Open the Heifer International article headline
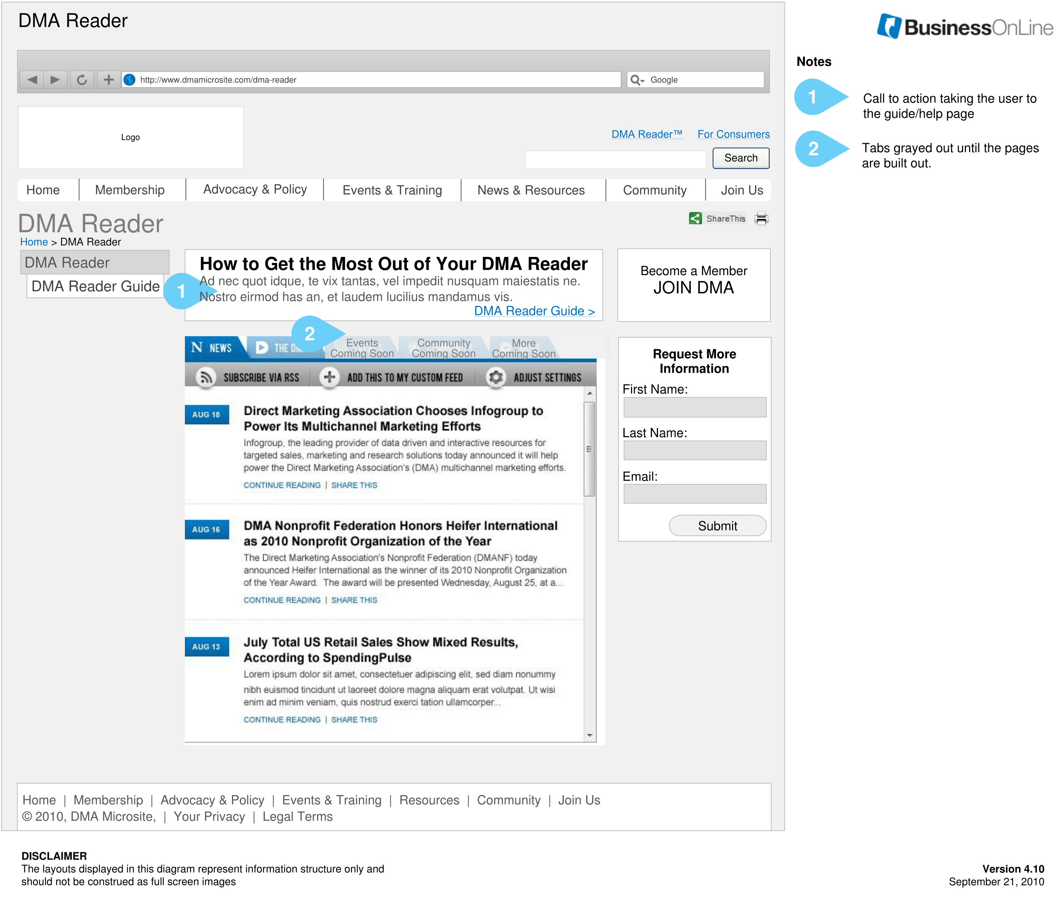 401,533
